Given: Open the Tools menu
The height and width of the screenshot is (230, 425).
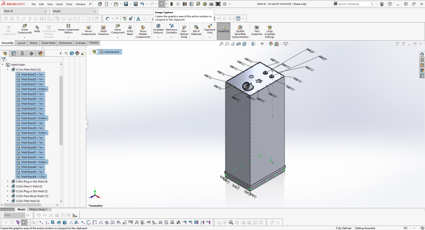Looking at the screenshot, I should 69,4.
